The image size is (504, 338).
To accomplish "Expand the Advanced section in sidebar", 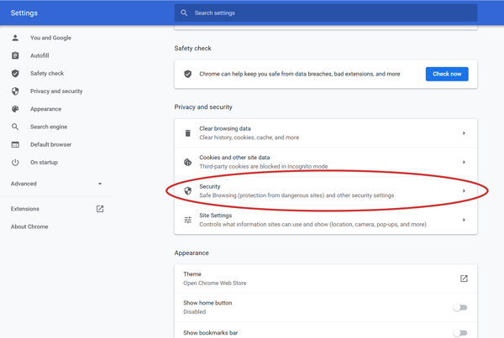I will coord(56,184).
